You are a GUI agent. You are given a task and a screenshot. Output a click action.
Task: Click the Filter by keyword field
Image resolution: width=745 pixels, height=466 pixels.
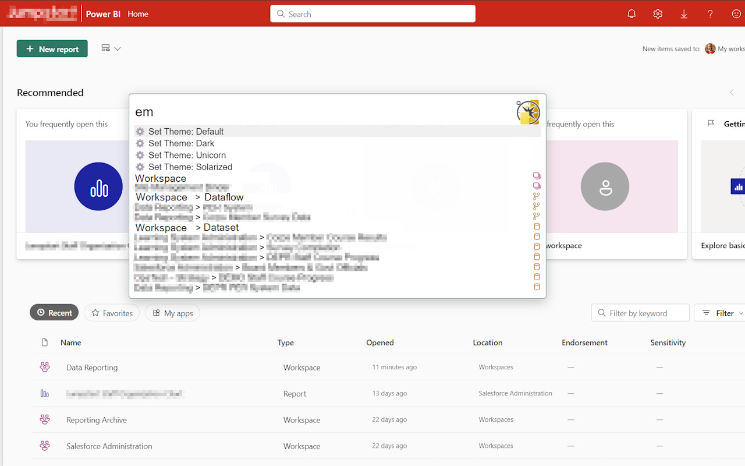[x=640, y=313]
